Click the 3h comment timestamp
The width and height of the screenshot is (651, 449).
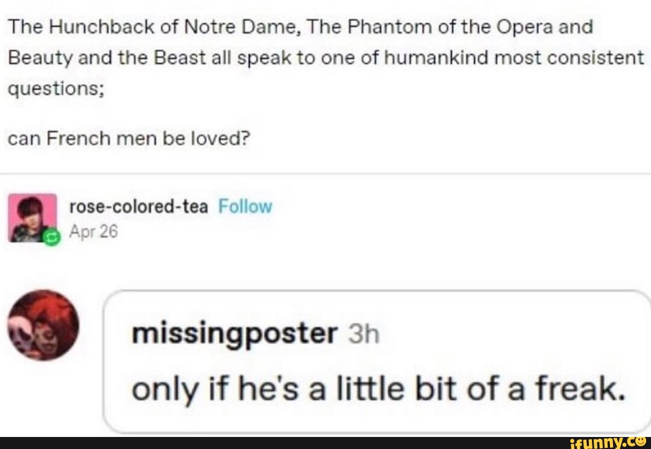(x=363, y=335)
